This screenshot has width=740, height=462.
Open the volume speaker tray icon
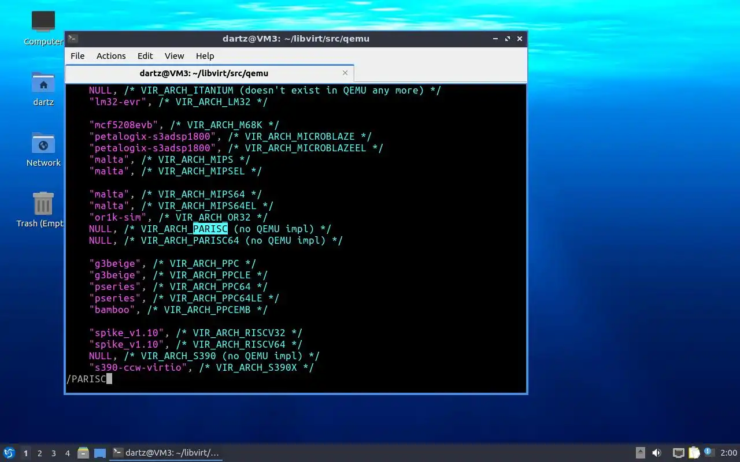657,453
